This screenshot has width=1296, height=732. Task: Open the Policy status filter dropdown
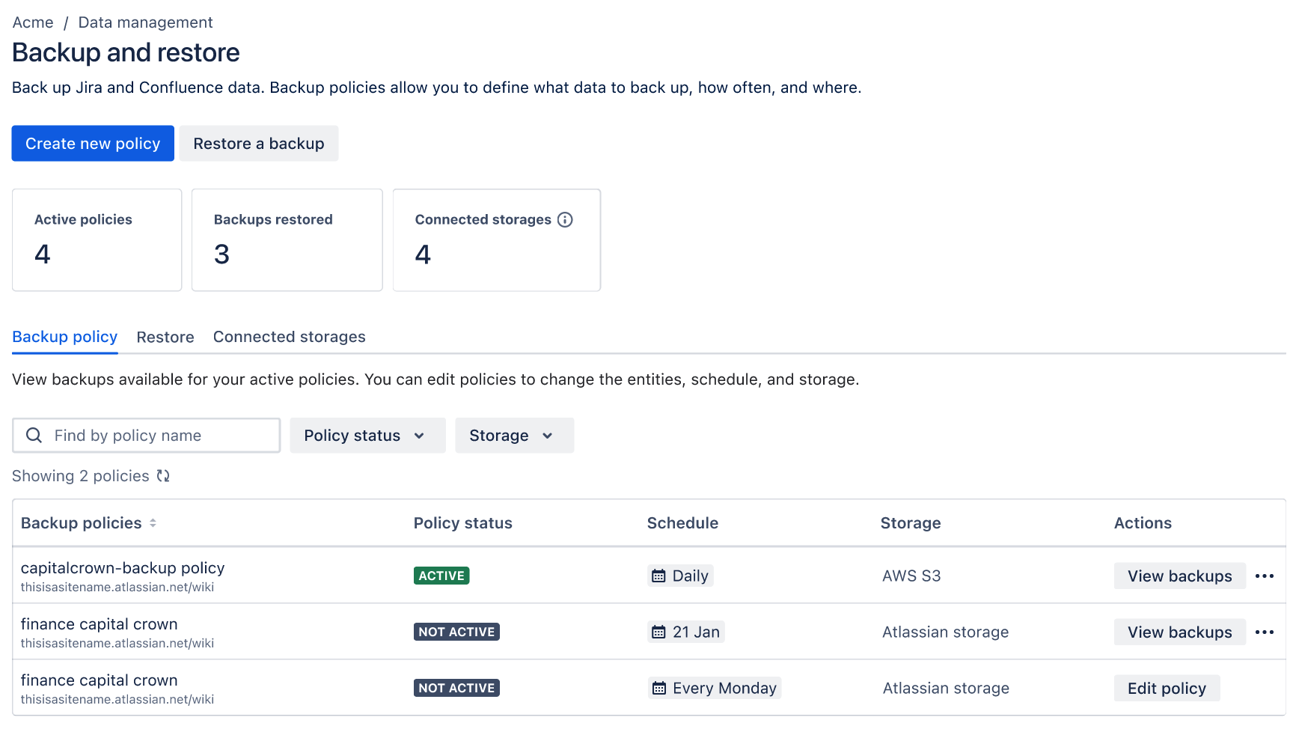click(367, 435)
